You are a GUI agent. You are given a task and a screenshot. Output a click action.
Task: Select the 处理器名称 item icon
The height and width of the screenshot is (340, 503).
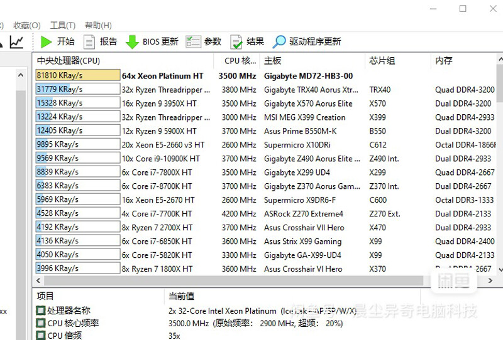coord(40,311)
